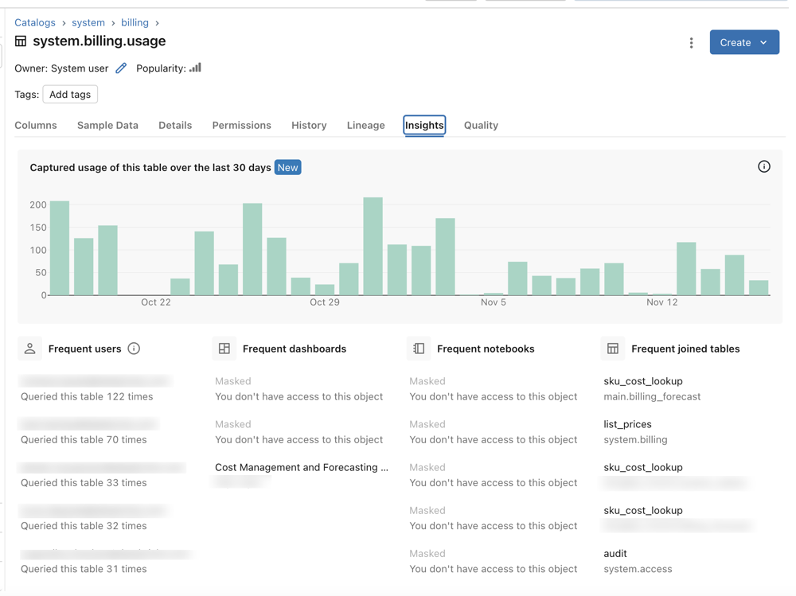Switch to the Columns tab
This screenshot has height=596, width=796.
[x=35, y=125]
